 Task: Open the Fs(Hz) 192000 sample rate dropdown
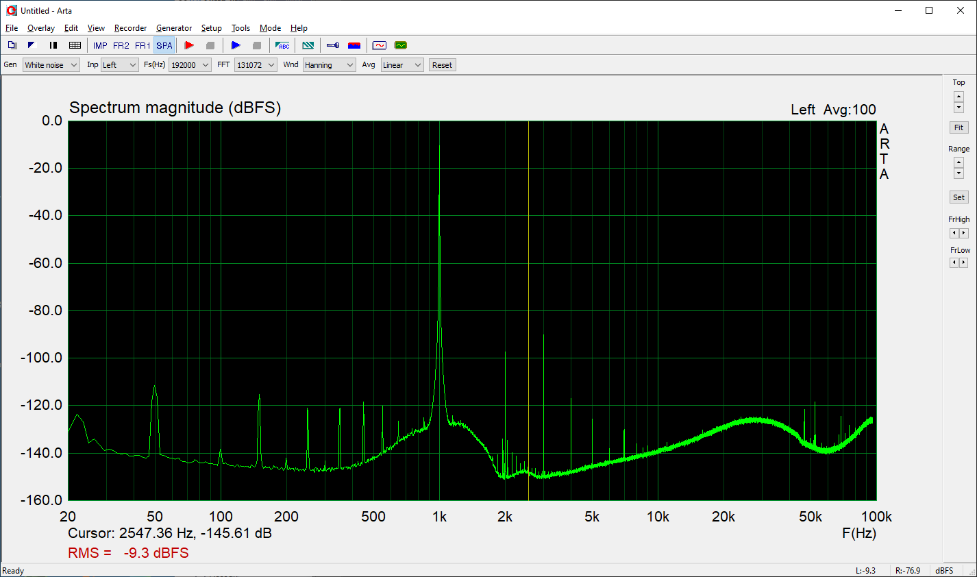point(190,65)
